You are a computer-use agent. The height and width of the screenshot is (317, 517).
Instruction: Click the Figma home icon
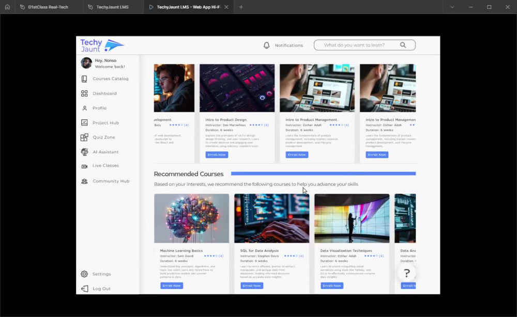7,7
